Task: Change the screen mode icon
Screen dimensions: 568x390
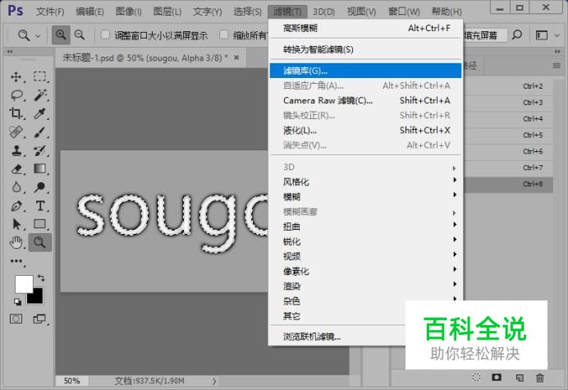Action: tap(39, 319)
